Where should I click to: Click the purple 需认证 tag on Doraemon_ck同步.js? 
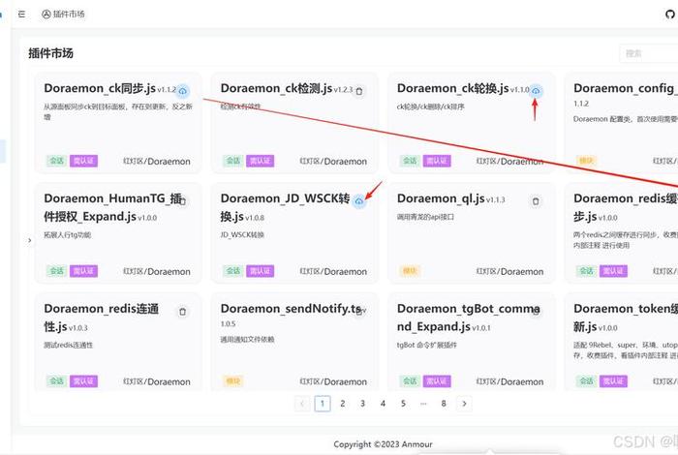click(83, 161)
